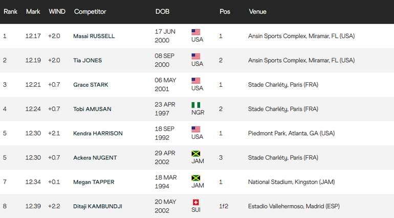Click the USA flag in Tia Jones row
The image size is (394, 218).
point(196,56)
